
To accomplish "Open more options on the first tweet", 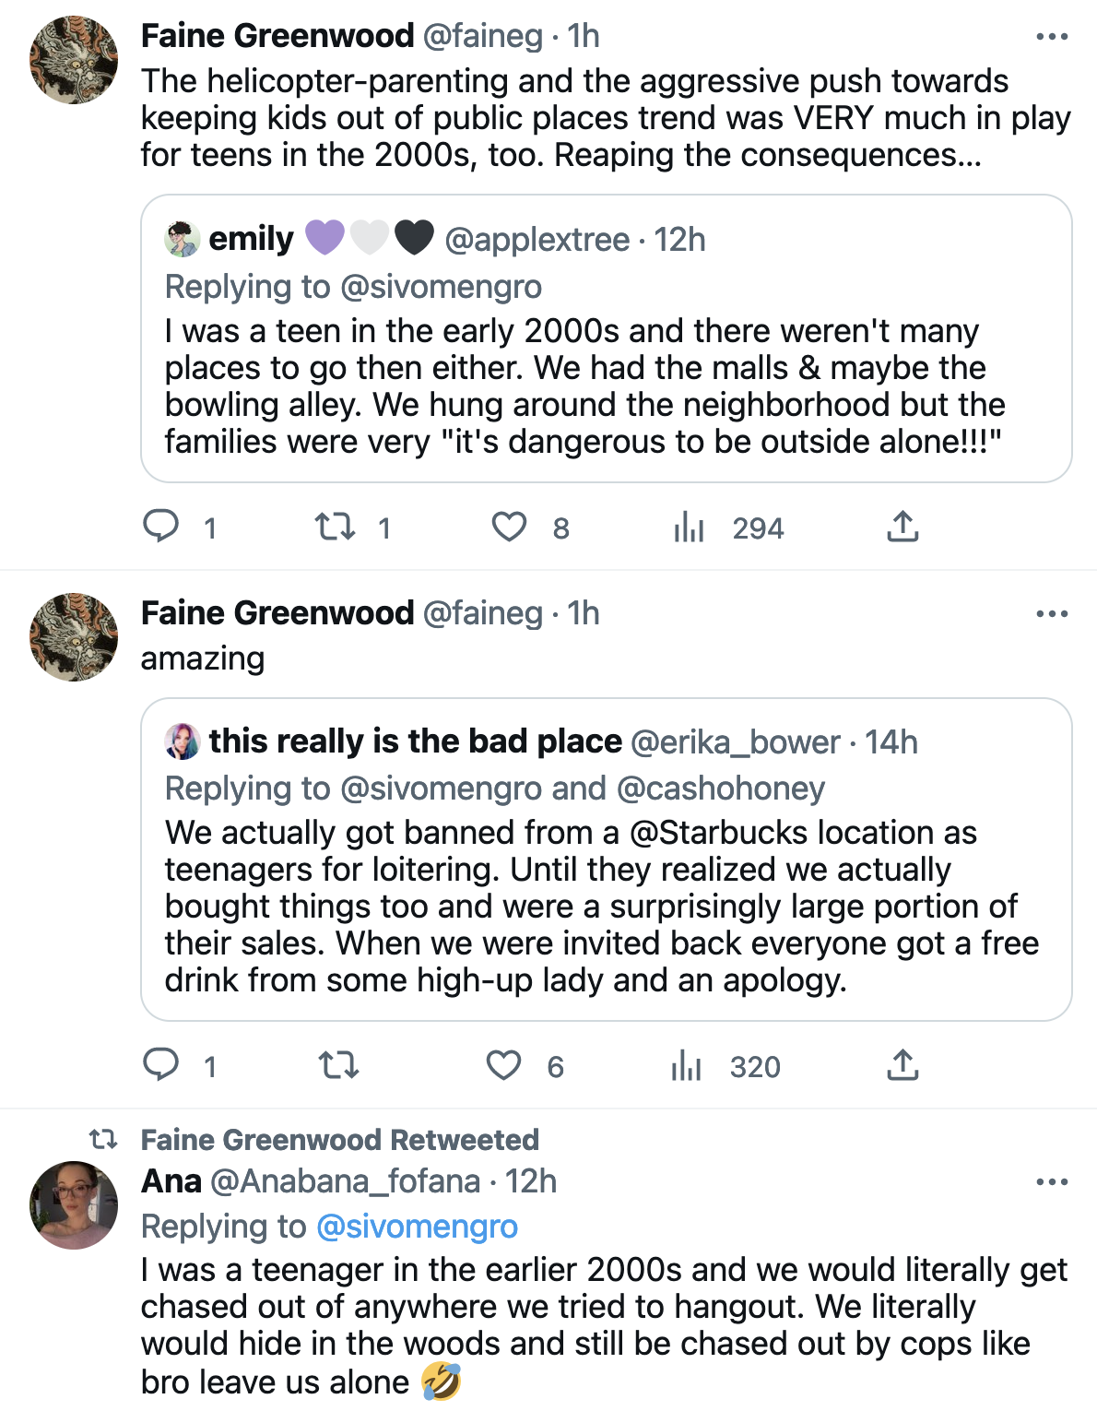I will pyautogui.click(x=1052, y=37).
